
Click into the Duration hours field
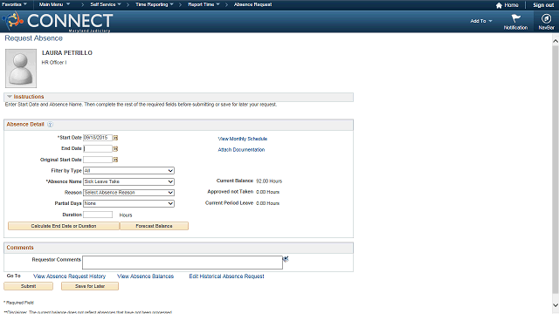(98, 215)
